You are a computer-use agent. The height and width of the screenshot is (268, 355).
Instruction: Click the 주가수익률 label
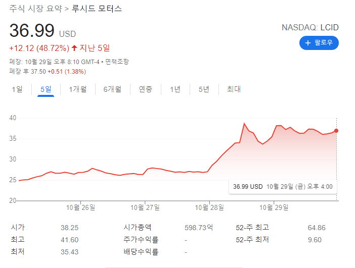coord(141,240)
